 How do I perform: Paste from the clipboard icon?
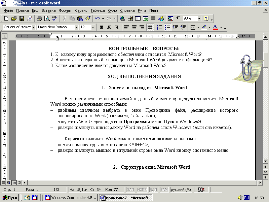80,18
